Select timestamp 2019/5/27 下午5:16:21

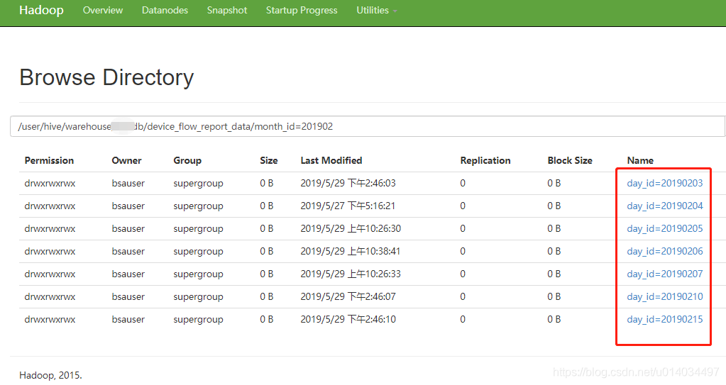(x=348, y=206)
